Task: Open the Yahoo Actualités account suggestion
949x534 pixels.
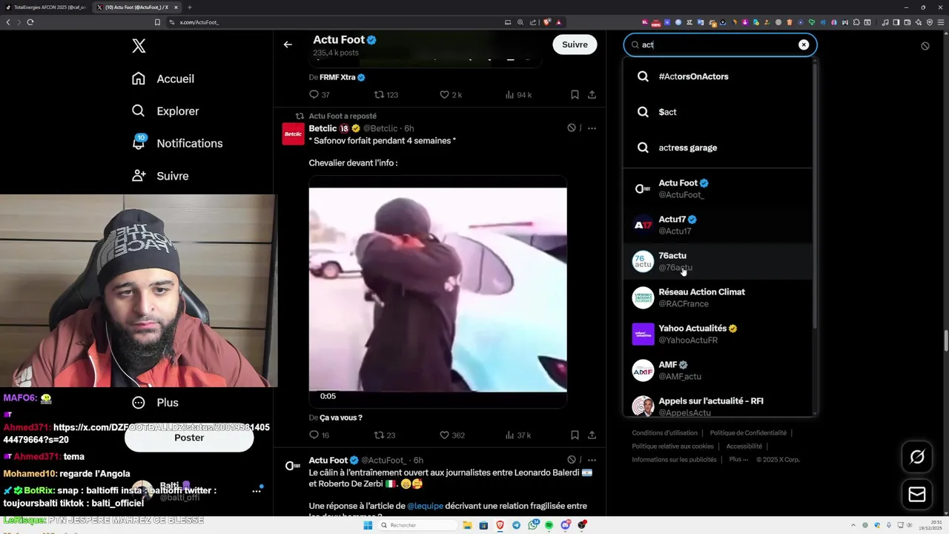Action: (x=718, y=334)
